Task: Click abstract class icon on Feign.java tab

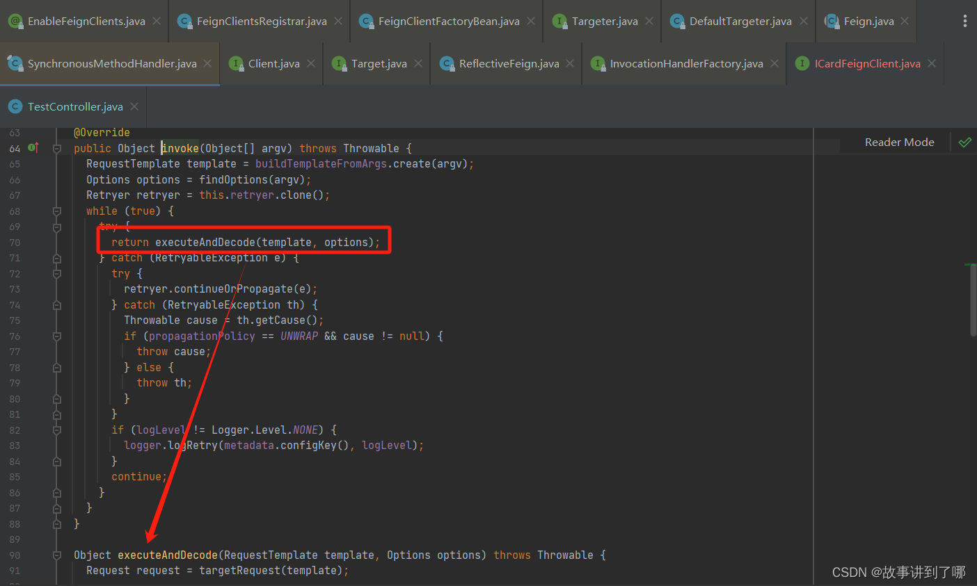Action: pos(832,22)
